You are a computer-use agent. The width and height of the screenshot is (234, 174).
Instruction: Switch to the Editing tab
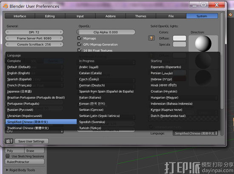(50, 16)
